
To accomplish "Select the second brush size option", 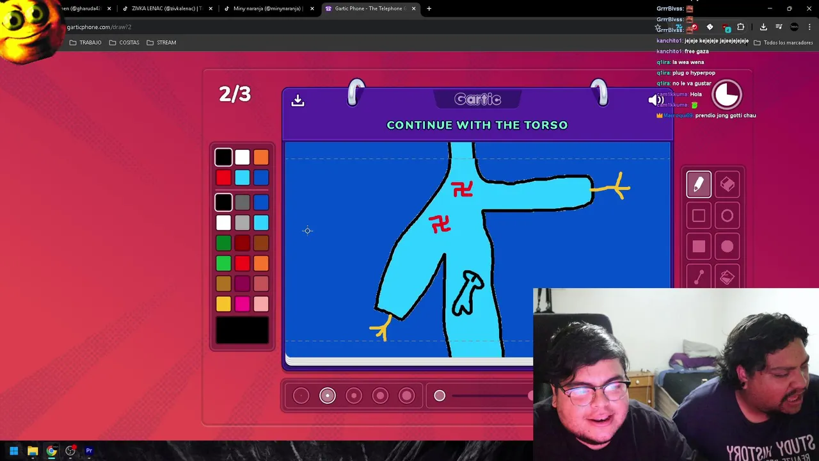I will [x=327, y=396].
